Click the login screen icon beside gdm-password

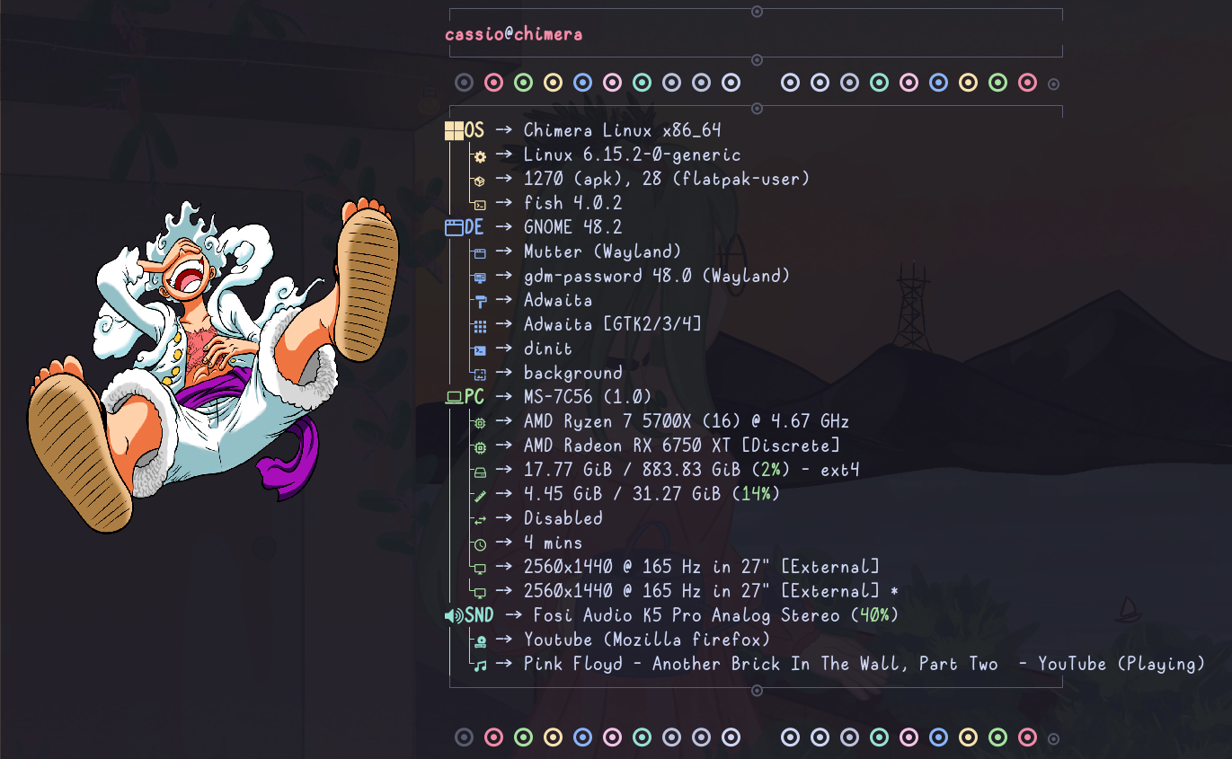coord(480,278)
